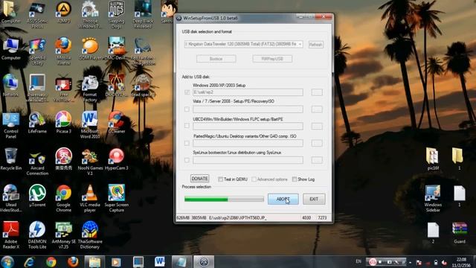Launch CCleaner from desktop
Image resolution: width=476 pixels, height=268 pixels.
(x=116, y=122)
